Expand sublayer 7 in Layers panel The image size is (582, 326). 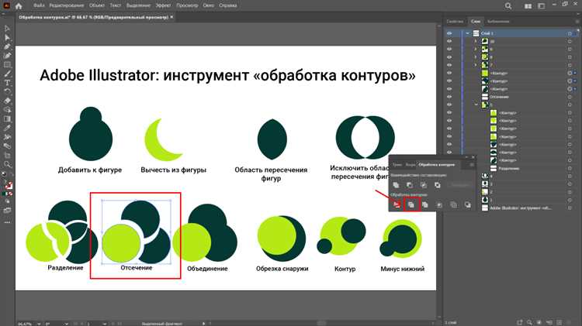[x=476, y=65]
